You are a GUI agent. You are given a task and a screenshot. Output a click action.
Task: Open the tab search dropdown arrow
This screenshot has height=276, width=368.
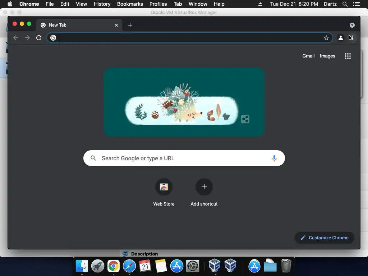[x=352, y=25]
